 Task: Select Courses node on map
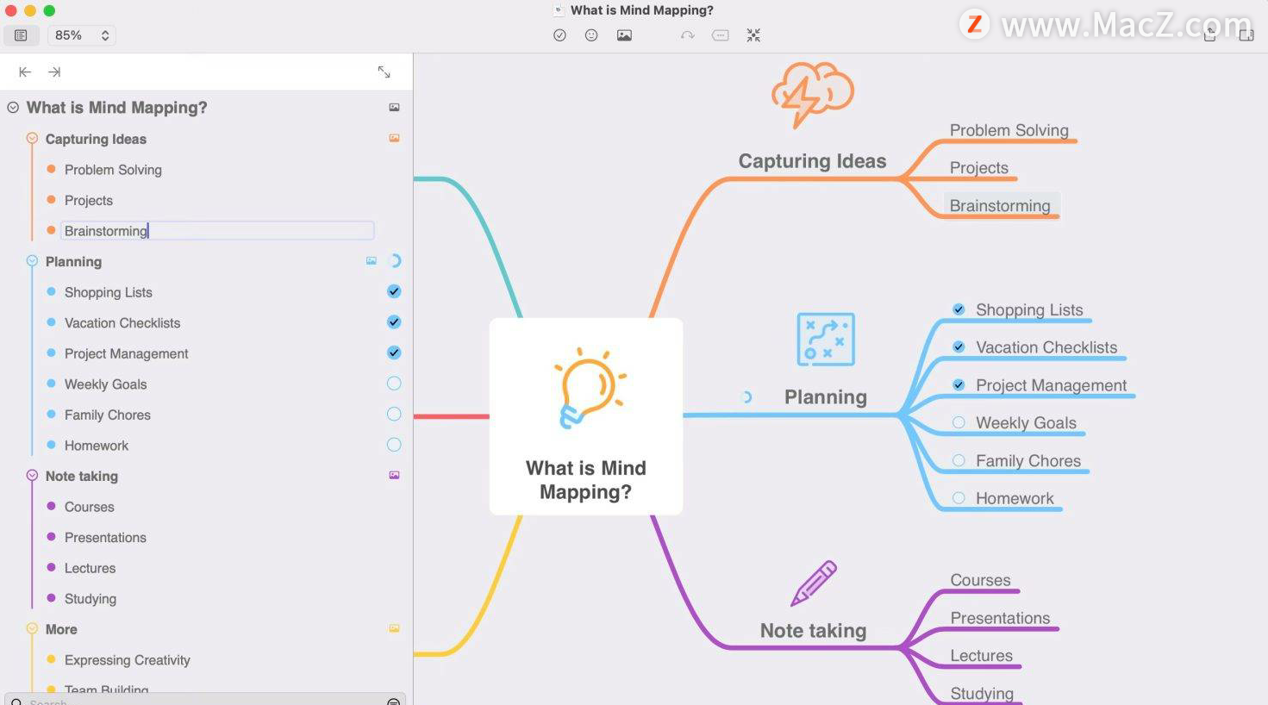[x=981, y=580]
